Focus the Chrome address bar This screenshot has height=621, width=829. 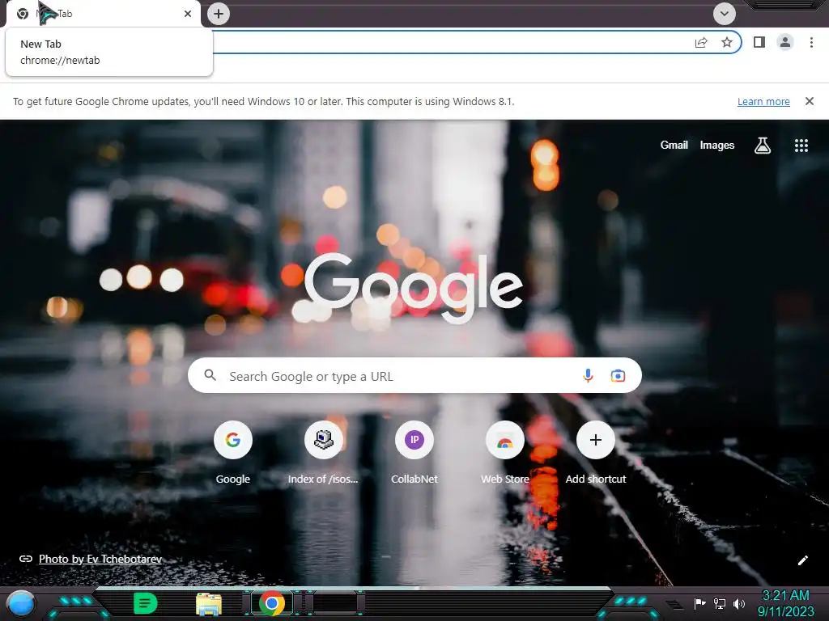click(x=449, y=42)
